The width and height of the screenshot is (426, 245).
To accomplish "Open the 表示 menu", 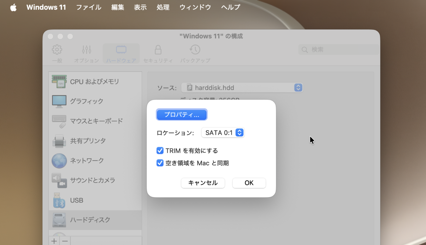I will [140, 7].
